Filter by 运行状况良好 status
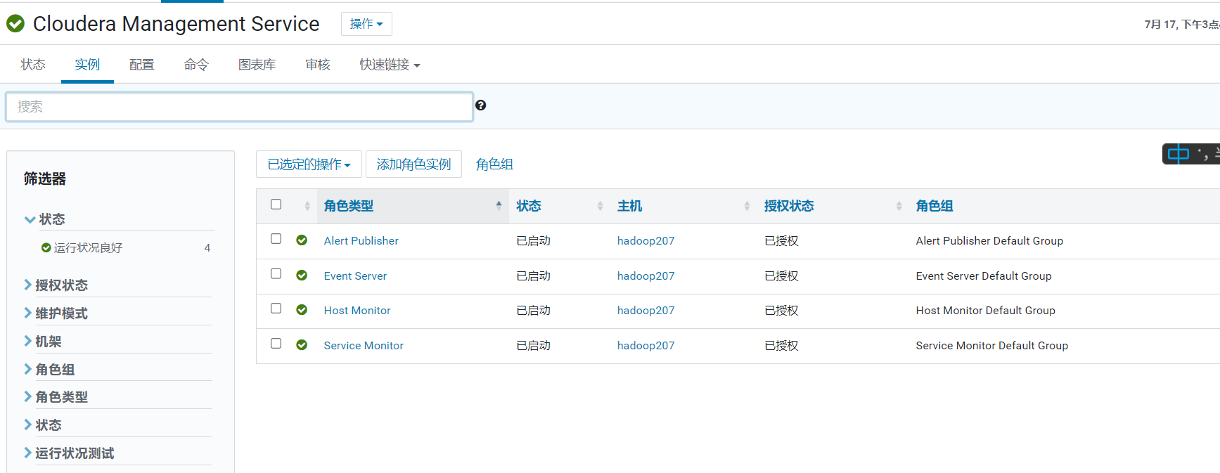Image resolution: width=1220 pixels, height=473 pixels. click(88, 247)
